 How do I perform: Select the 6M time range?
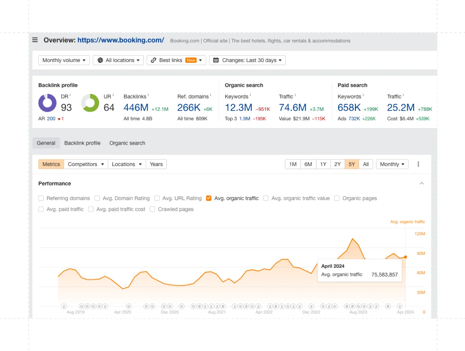308,164
